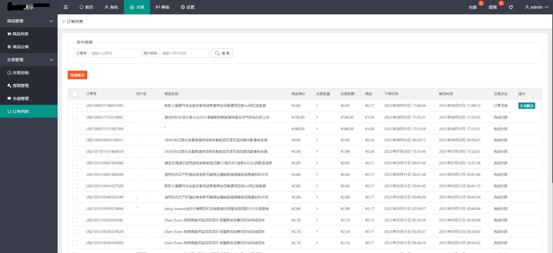Focus the 用户名称 search input field
The width and height of the screenshot is (553, 253).
184,53
